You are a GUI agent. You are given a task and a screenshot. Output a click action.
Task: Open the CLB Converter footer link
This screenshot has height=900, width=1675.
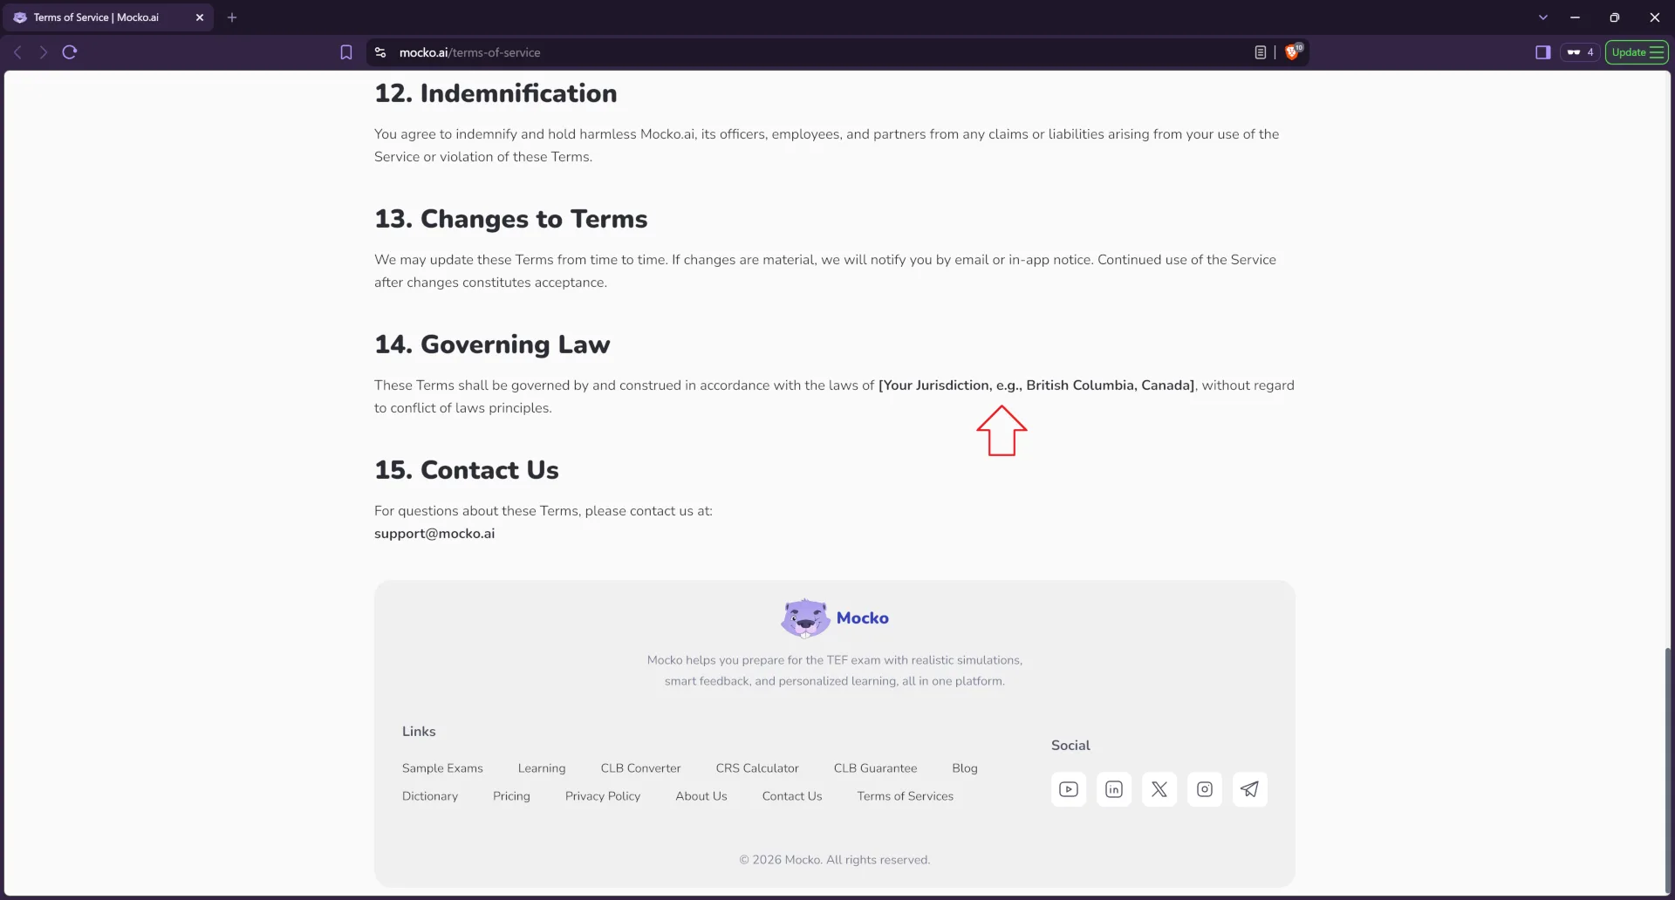tap(640, 768)
